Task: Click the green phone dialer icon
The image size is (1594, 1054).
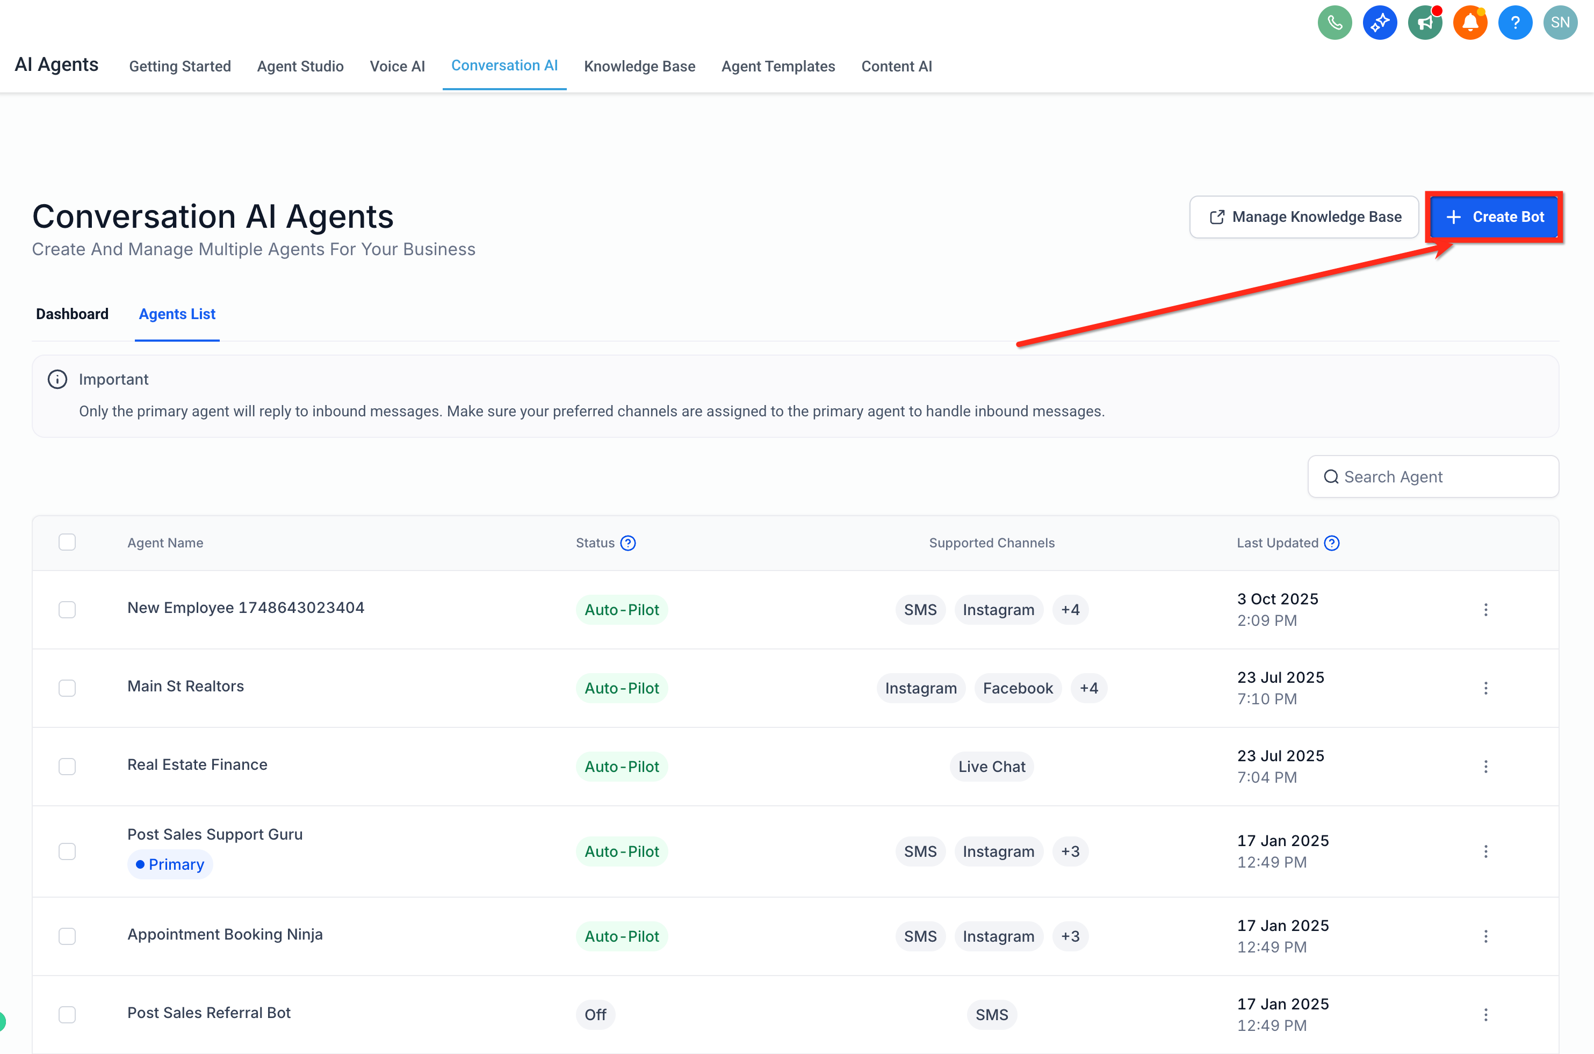Action: click(1335, 23)
